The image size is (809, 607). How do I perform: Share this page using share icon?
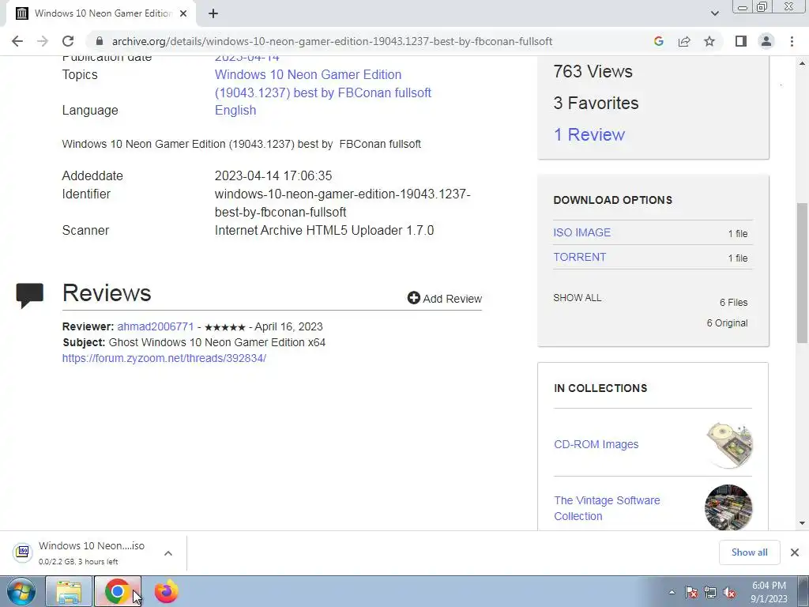(x=684, y=41)
